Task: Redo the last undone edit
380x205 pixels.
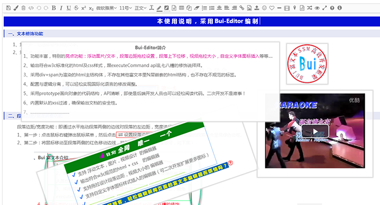Action: (46, 8)
